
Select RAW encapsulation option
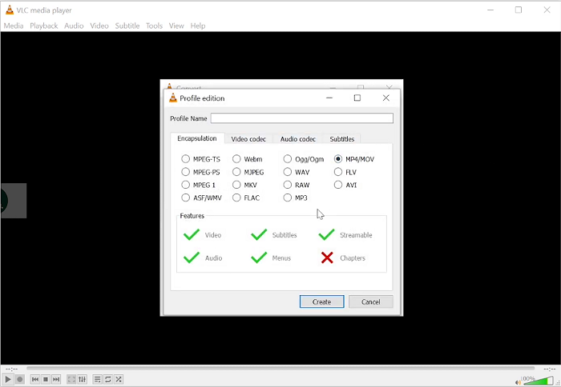(x=287, y=185)
